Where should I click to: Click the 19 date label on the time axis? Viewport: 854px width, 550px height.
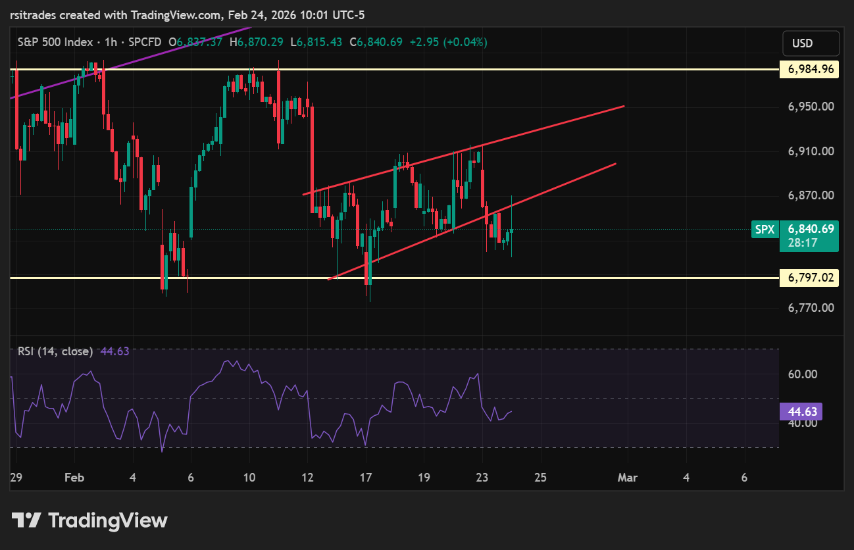click(424, 478)
